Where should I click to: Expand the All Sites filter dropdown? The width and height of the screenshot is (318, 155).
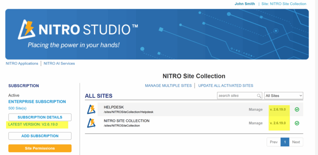pyautogui.click(x=284, y=96)
